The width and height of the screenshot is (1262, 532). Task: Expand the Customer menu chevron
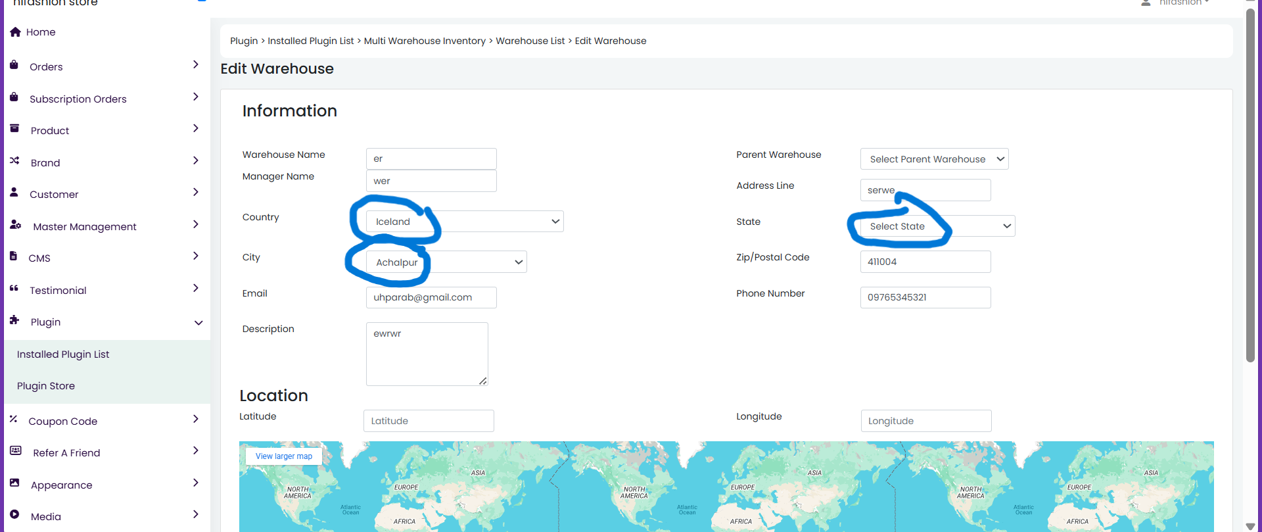pyautogui.click(x=195, y=192)
